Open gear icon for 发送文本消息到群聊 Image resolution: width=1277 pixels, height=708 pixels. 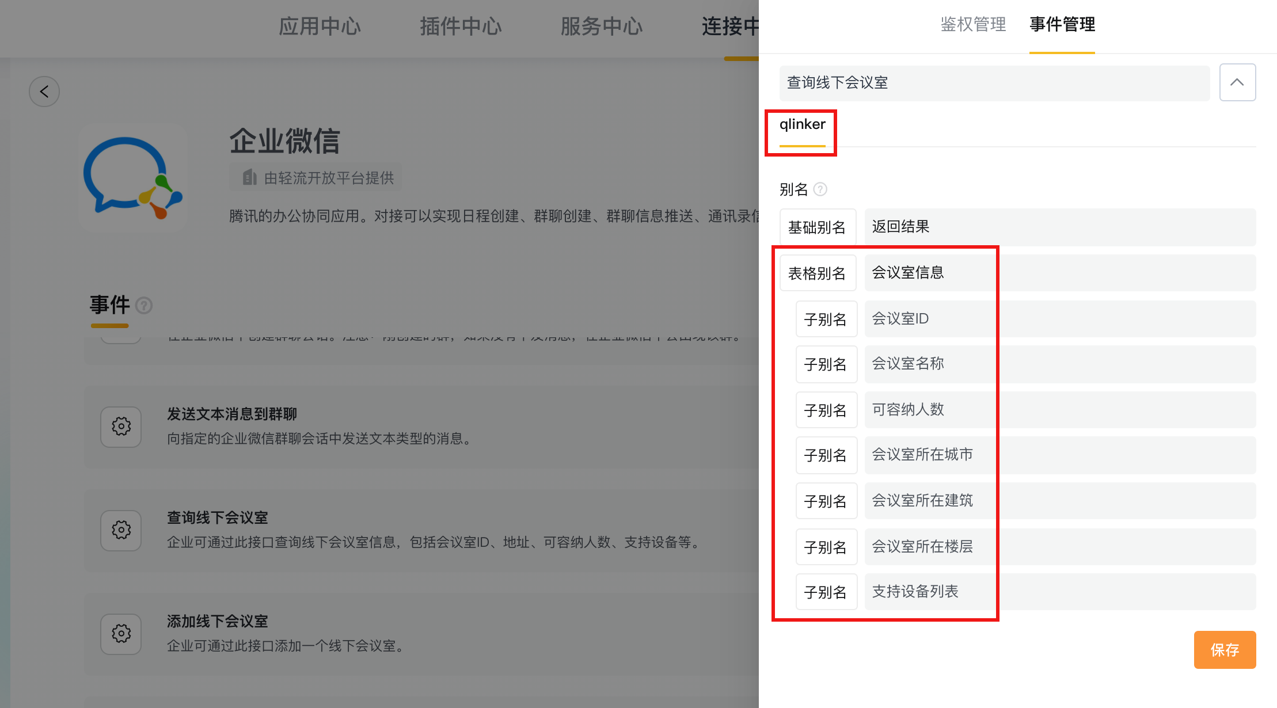click(x=121, y=427)
